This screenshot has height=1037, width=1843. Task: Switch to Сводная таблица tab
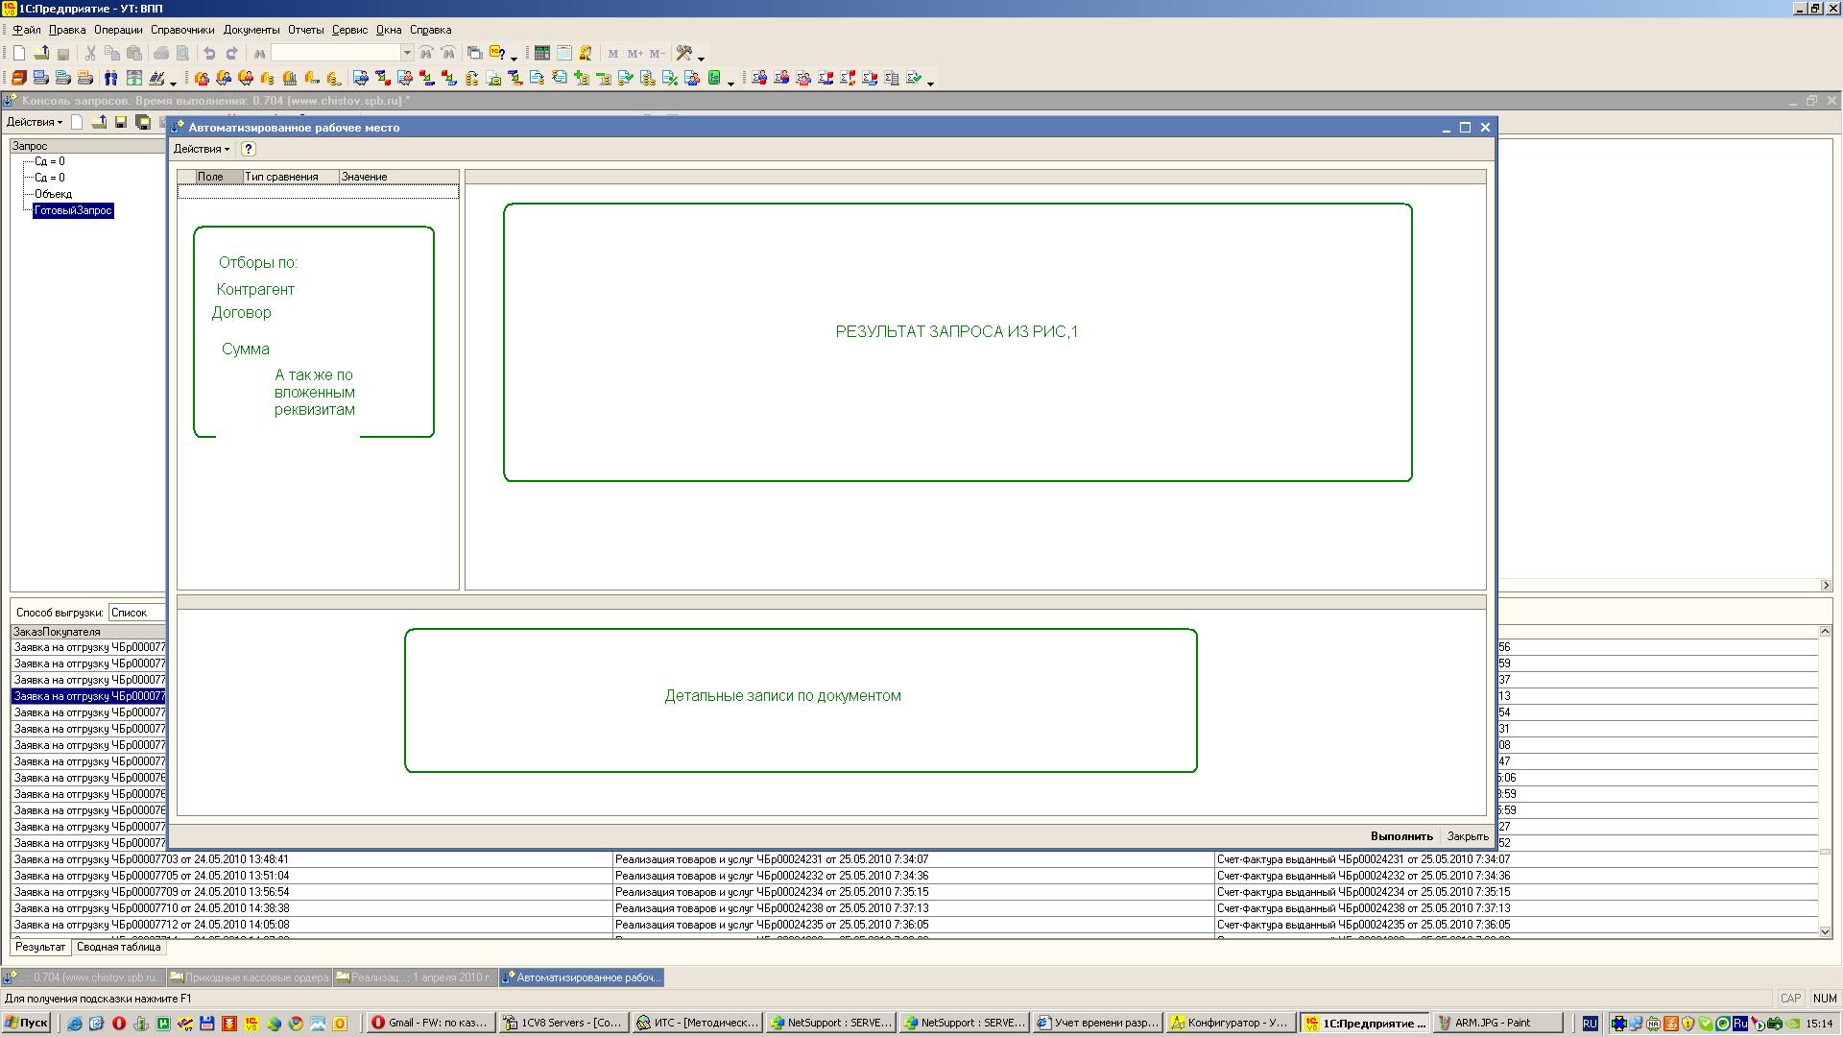tap(119, 947)
